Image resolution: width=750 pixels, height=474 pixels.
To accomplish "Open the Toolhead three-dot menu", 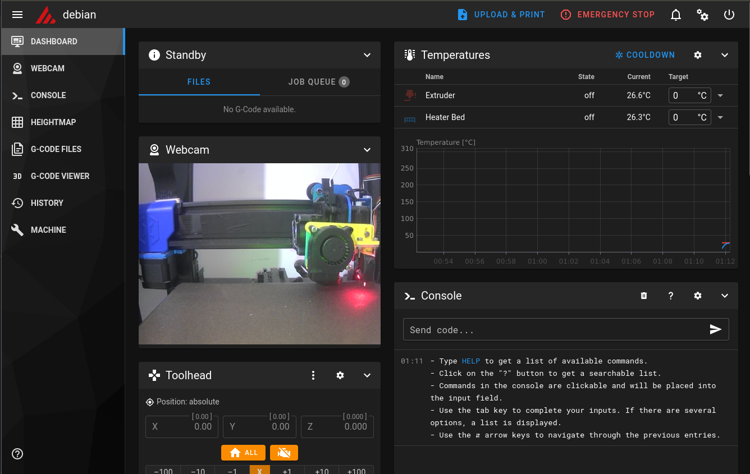I will [313, 375].
